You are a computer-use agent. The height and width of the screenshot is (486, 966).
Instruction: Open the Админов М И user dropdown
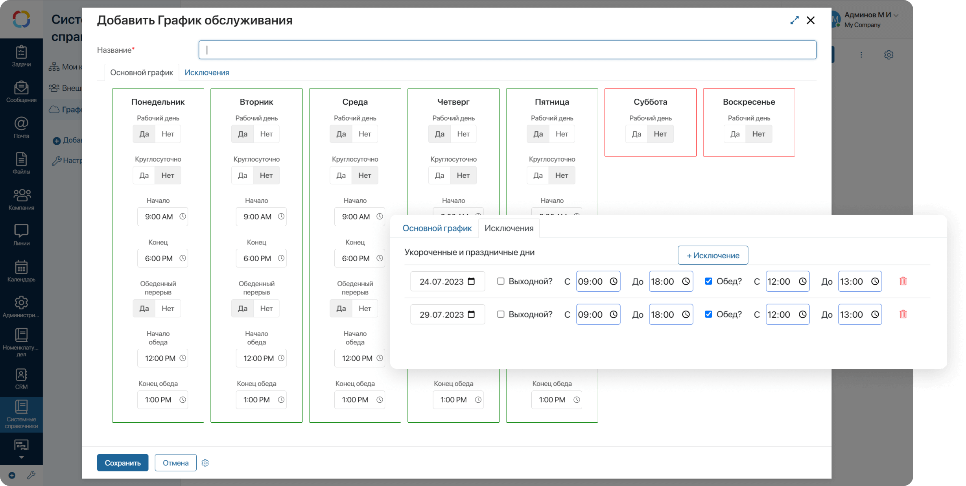[871, 16]
